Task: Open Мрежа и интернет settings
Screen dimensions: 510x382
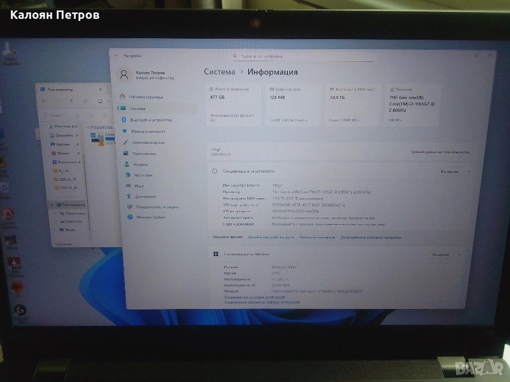Action: [148, 131]
